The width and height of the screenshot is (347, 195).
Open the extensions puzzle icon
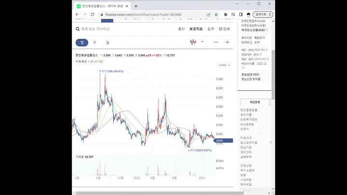point(226,14)
